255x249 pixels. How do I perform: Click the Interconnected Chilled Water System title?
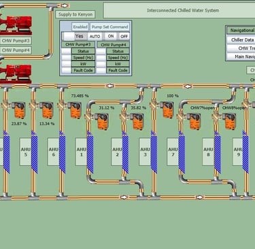tap(183, 10)
